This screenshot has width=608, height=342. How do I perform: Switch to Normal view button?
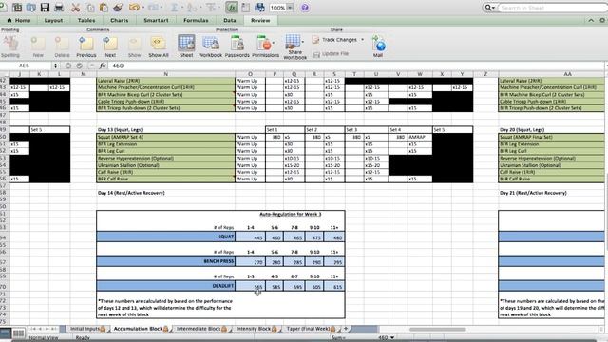(x=6, y=333)
